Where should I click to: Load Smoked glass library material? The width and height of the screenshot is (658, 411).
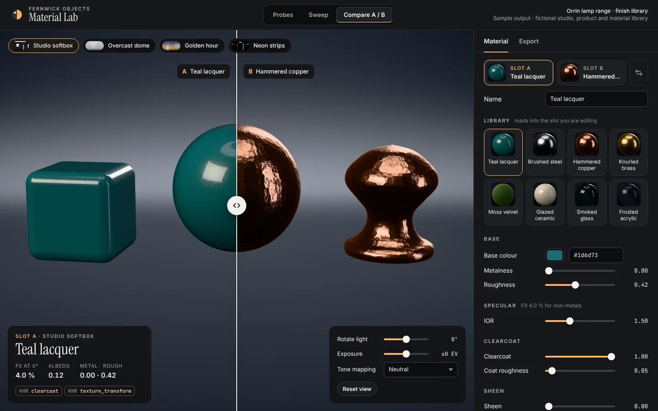click(587, 202)
